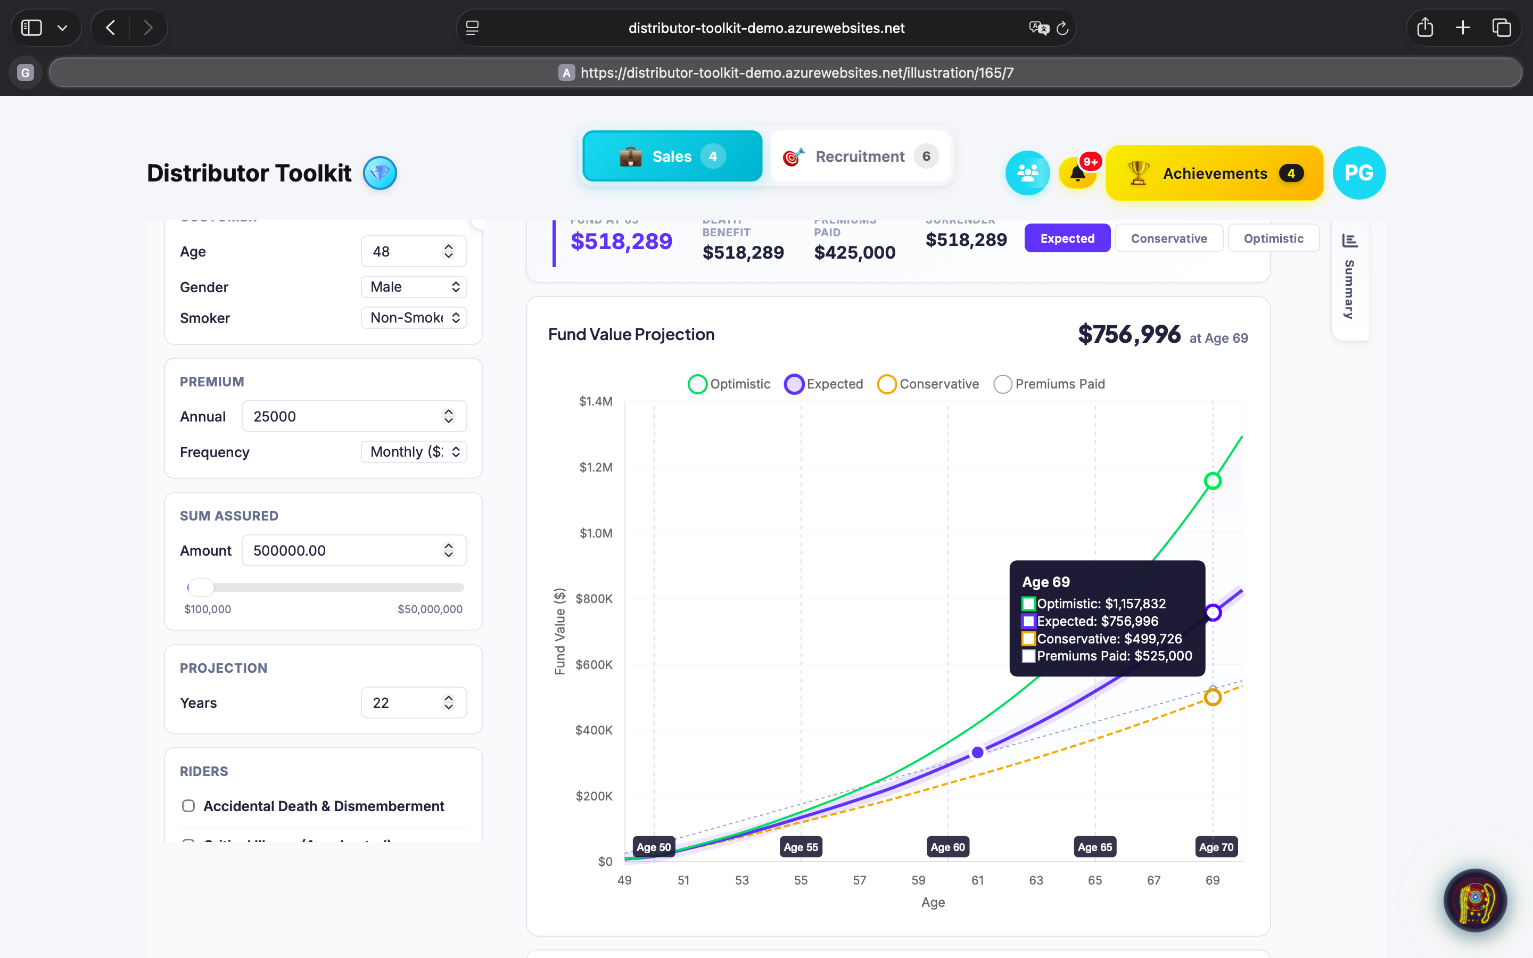Select the Optimistic scenario button
The image size is (1533, 958).
(1274, 237)
